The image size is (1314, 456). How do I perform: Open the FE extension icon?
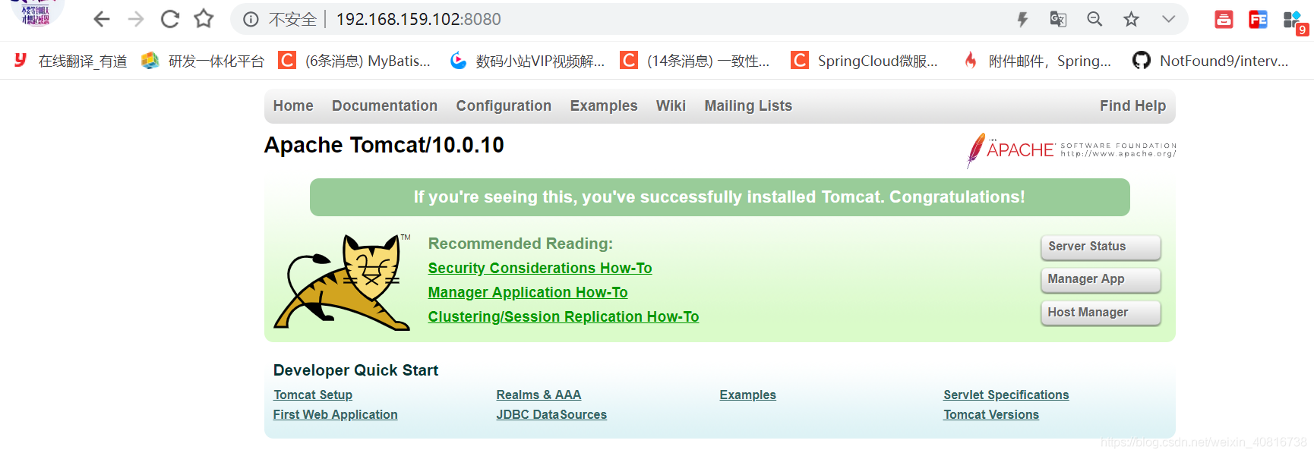pyautogui.click(x=1258, y=19)
